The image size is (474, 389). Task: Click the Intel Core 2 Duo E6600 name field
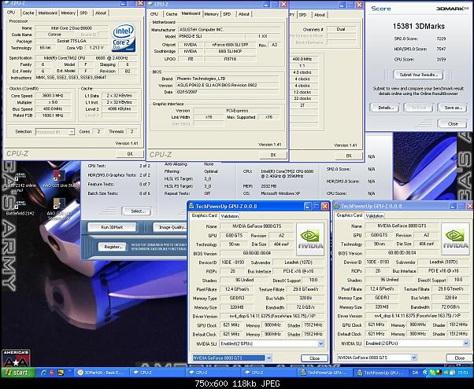tap(72, 28)
